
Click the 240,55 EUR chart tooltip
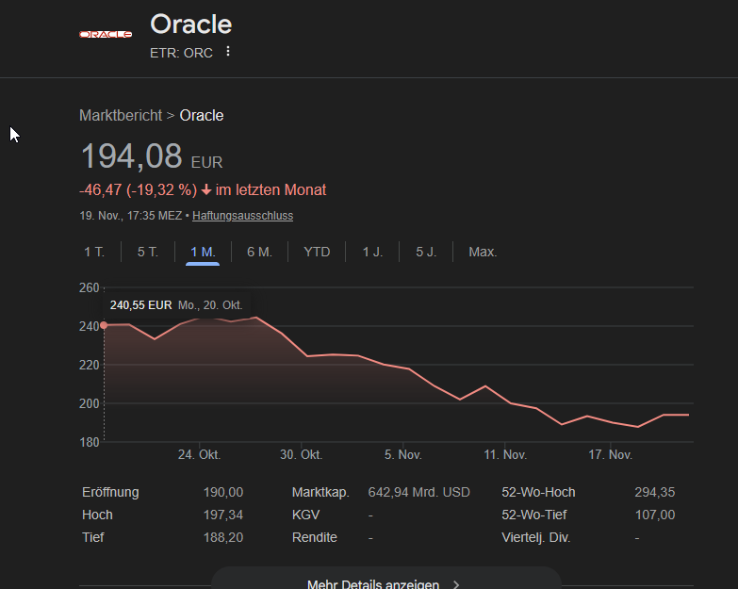pyautogui.click(x=176, y=305)
